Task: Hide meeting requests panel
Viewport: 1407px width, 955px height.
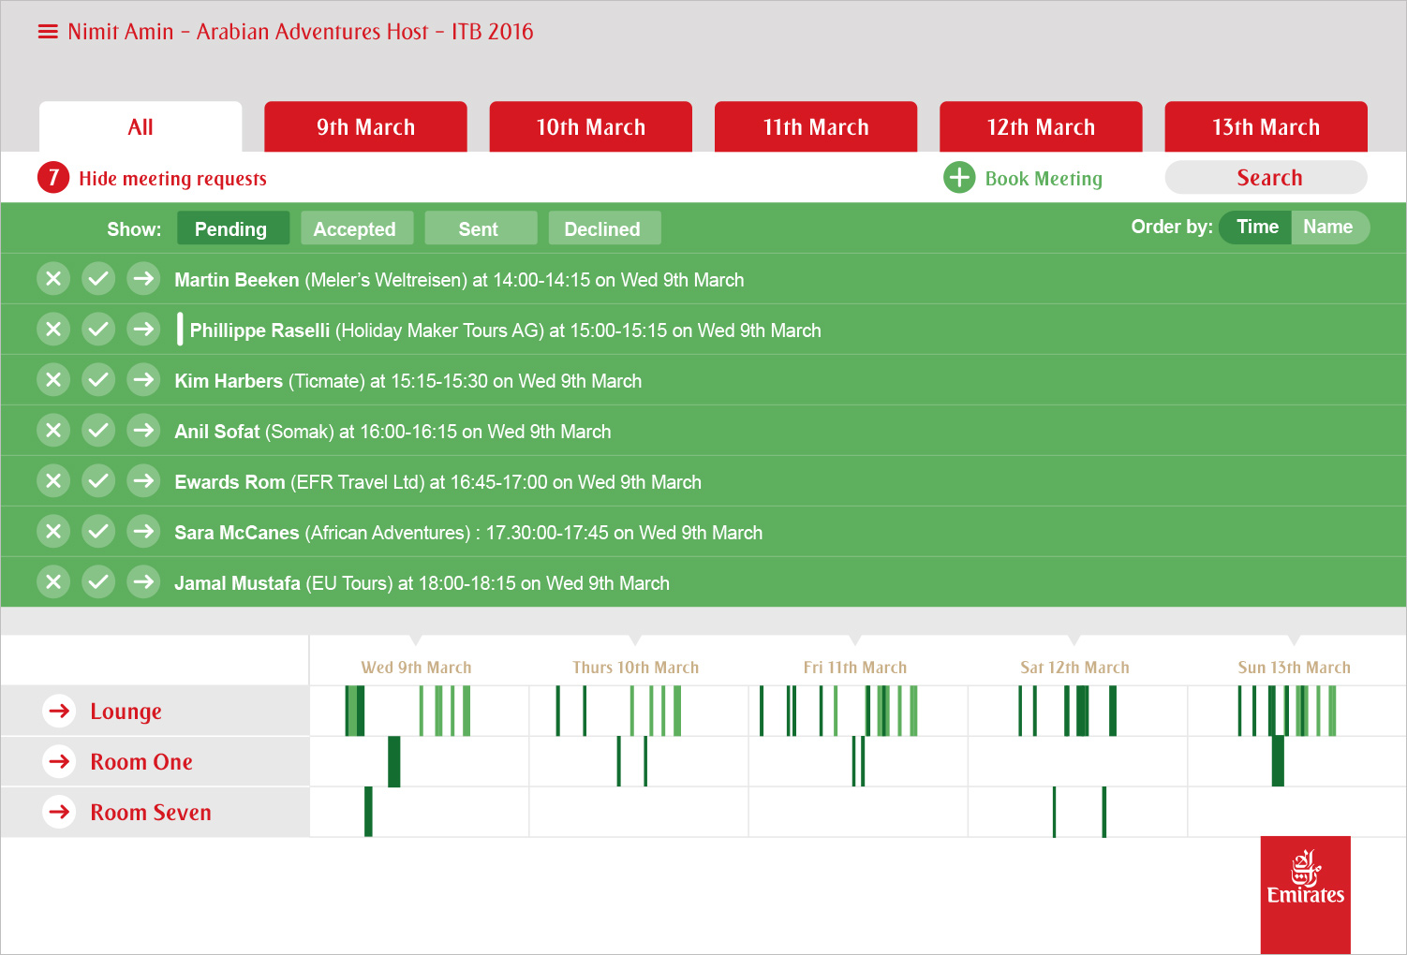Action: [172, 178]
